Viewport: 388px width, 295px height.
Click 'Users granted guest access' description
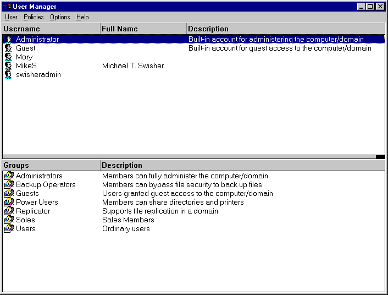[187, 193]
